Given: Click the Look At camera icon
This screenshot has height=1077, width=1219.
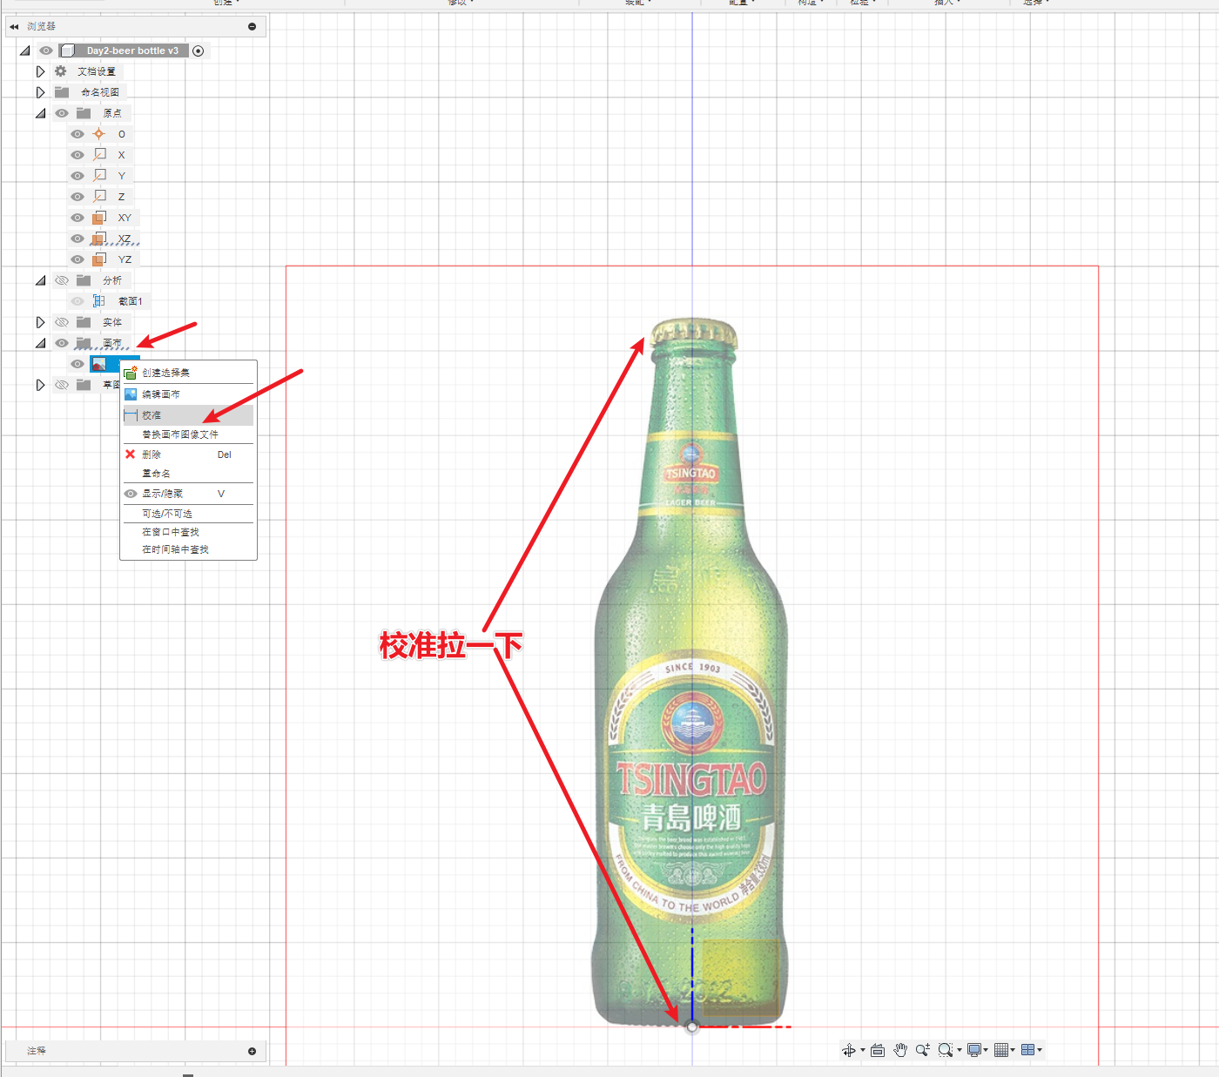Looking at the screenshot, I should [878, 1051].
